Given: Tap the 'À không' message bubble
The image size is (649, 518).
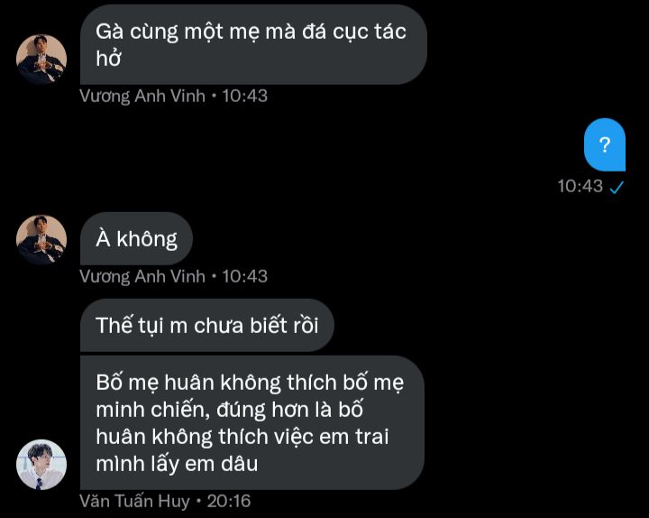Looking at the screenshot, I should coord(136,238).
